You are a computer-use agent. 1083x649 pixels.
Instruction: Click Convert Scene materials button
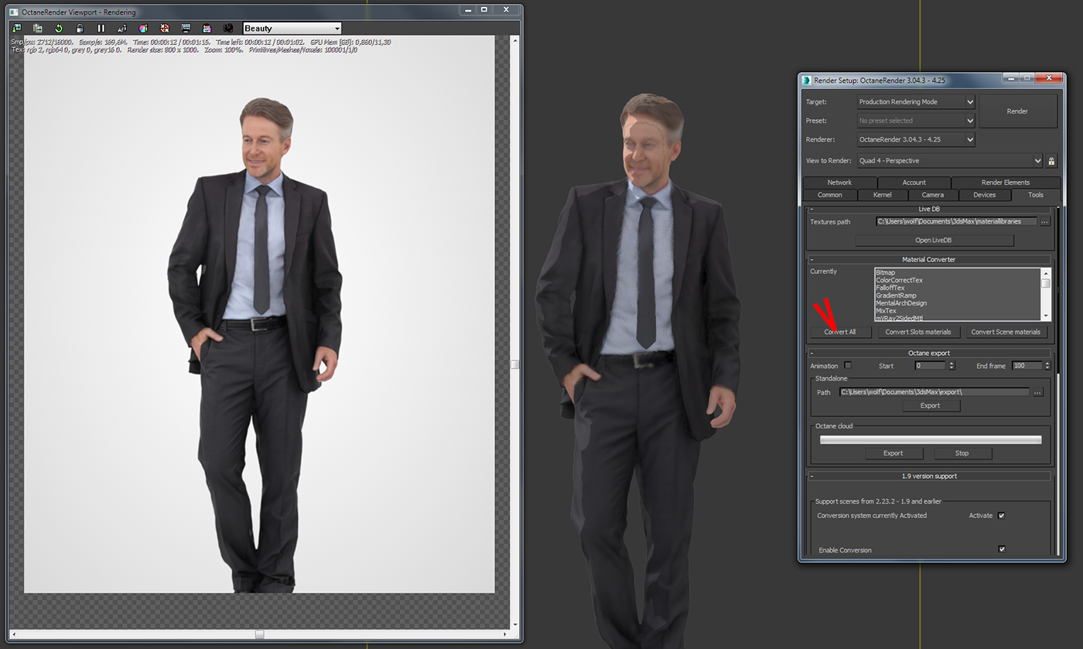[1006, 332]
